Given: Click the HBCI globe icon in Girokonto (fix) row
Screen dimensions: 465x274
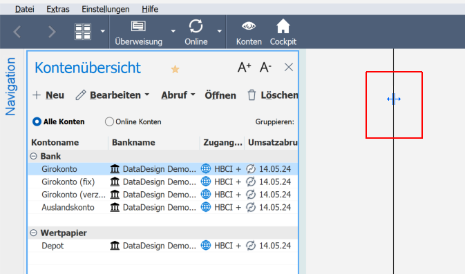Looking at the screenshot, I should pyautogui.click(x=206, y=182).
